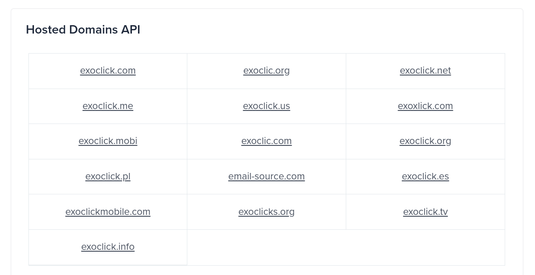The height and width of the screenshot is (275, 535).
Task: Open the exoclick.mobi link
Action: [108, 141]
